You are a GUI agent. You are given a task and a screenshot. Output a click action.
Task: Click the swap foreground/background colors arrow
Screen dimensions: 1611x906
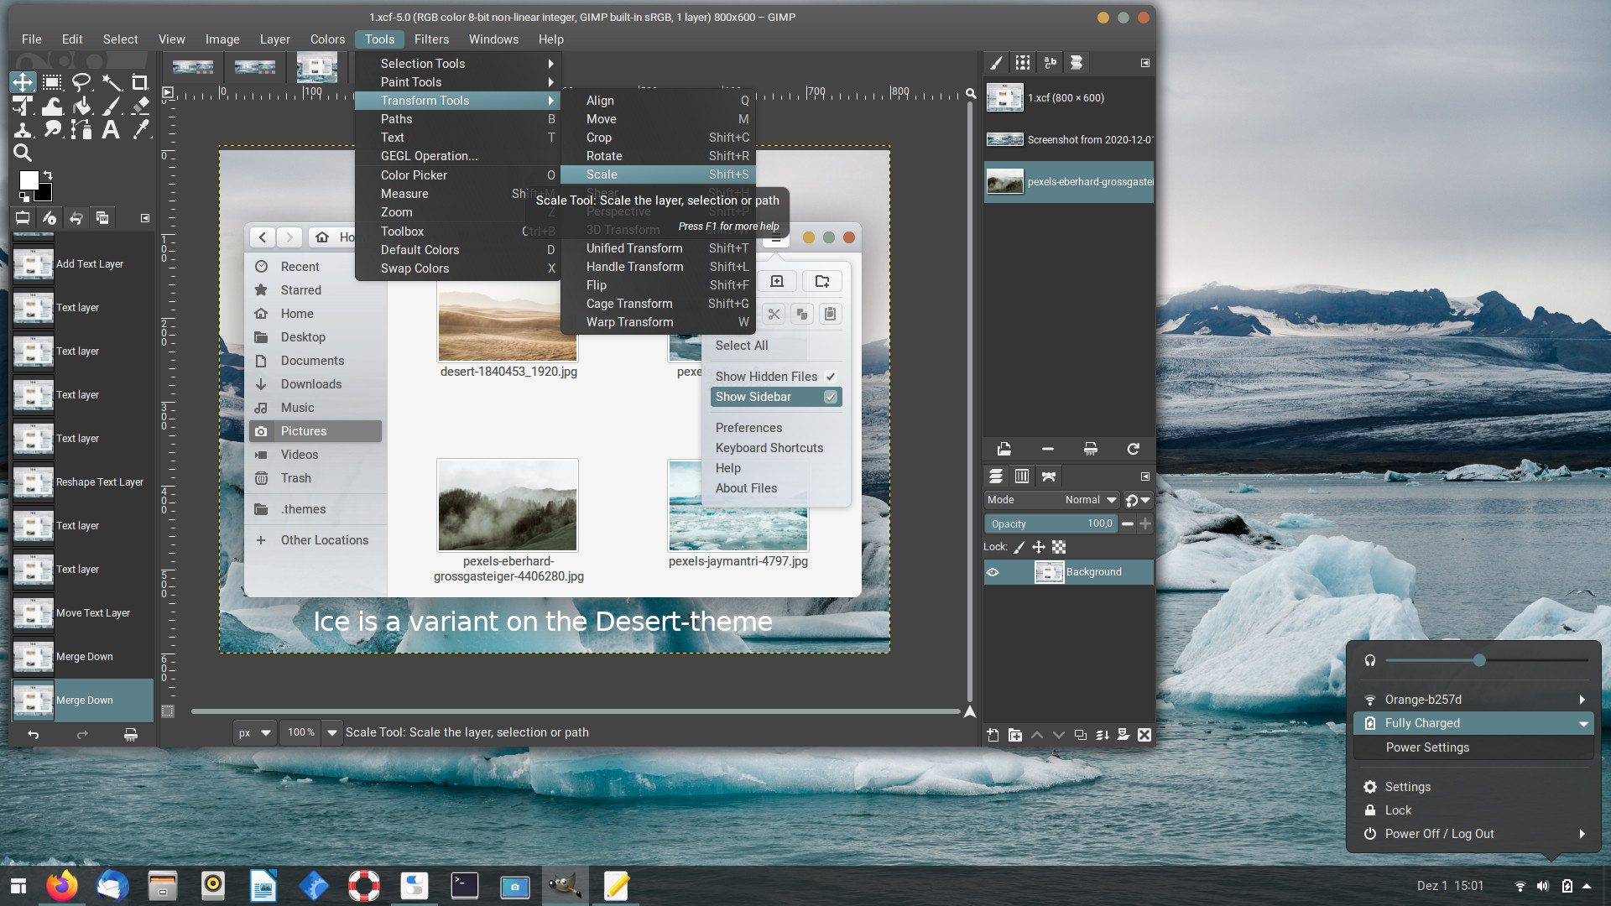pos(48,175)
